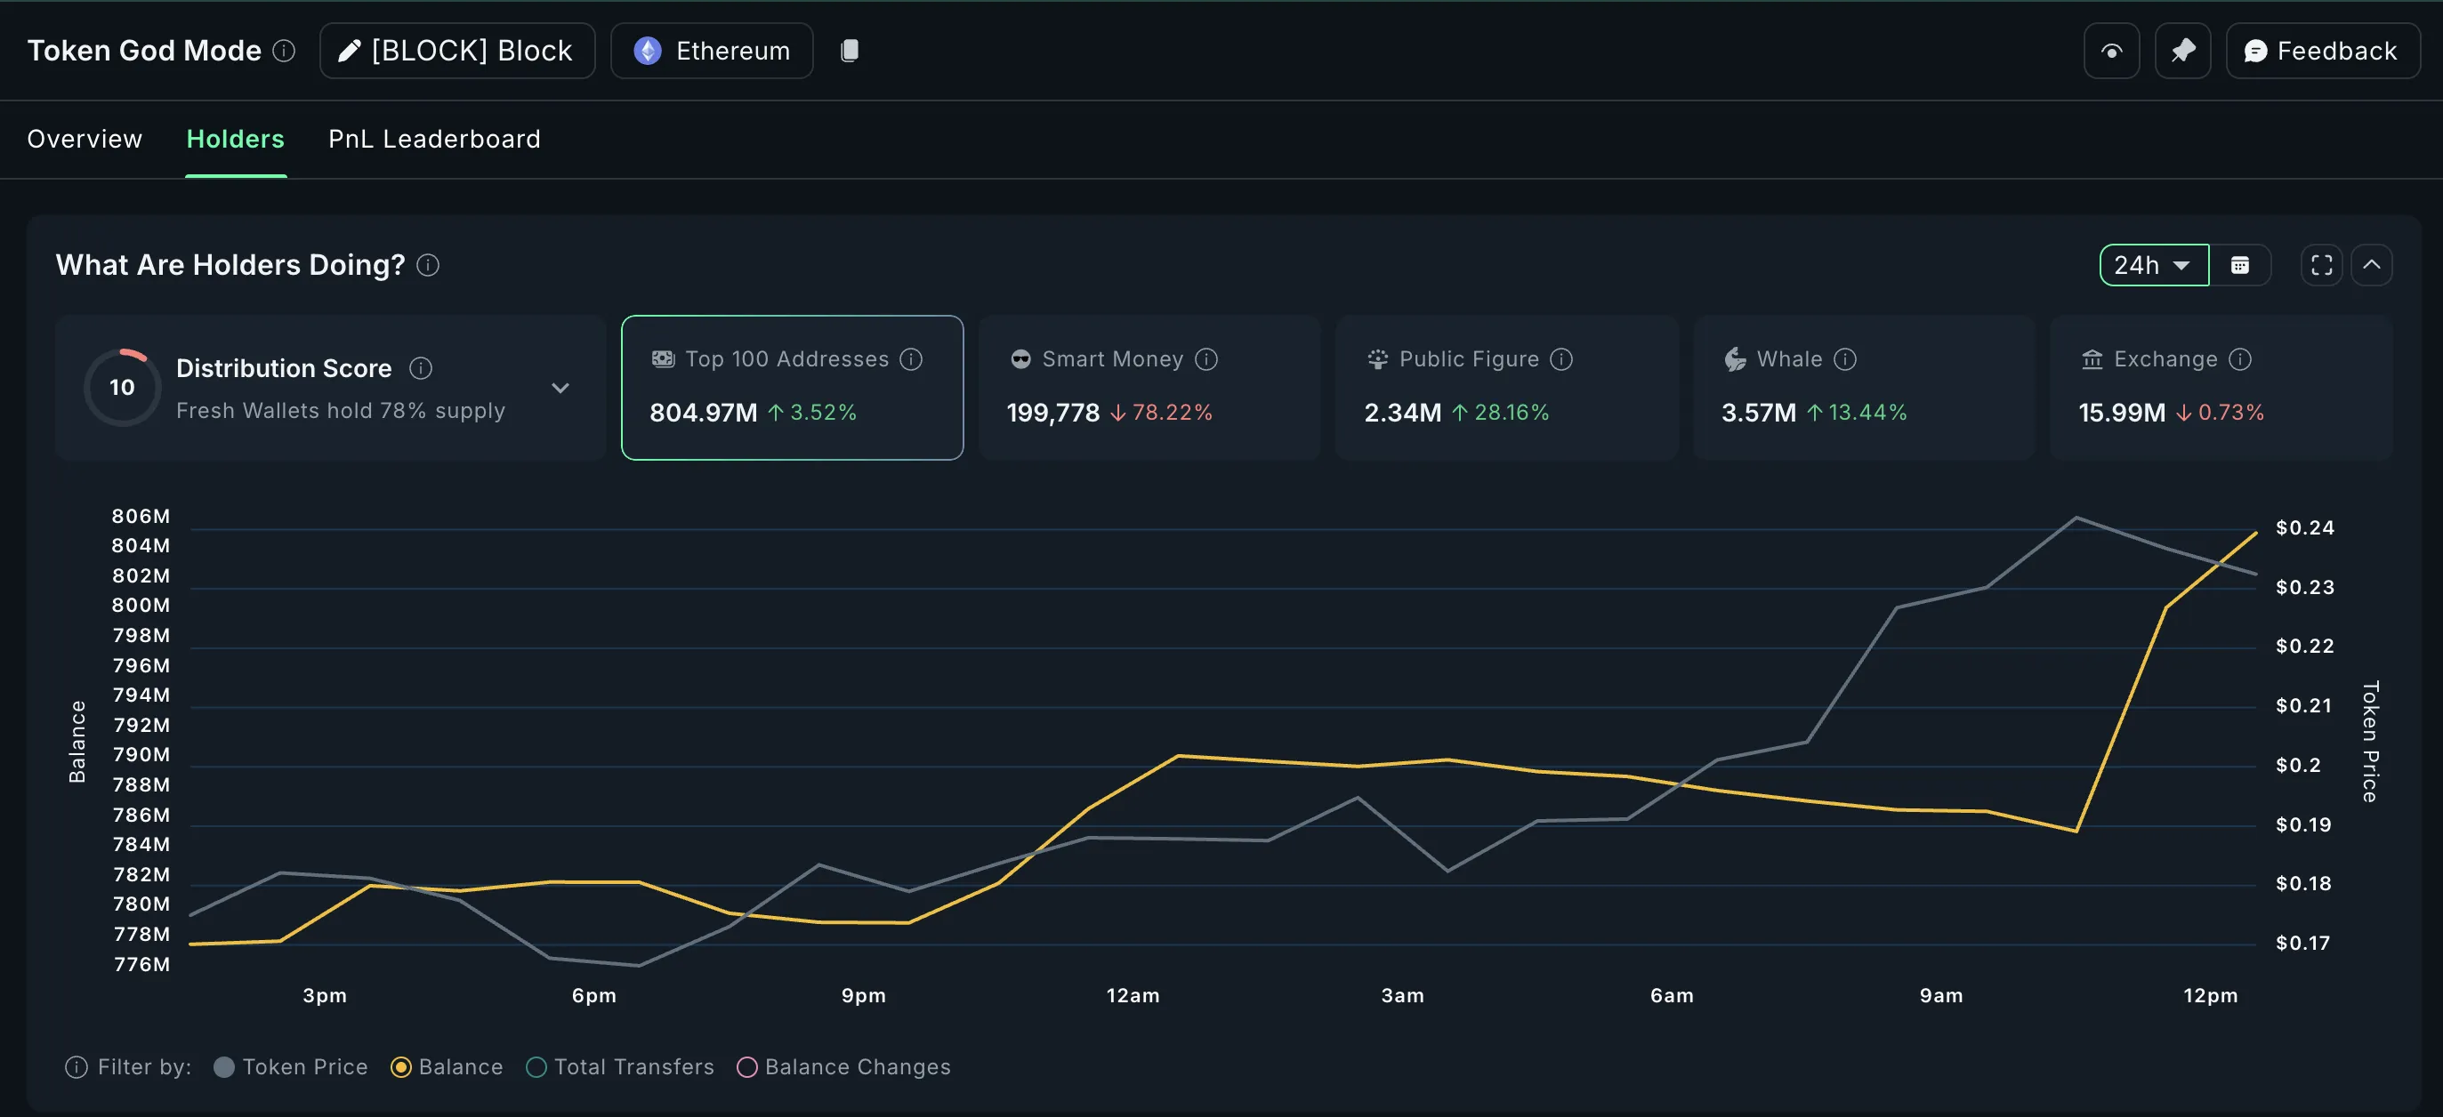The width and height of the screenshot is (2443, 1117).
Task: Select the Token Price filter radio button
Action: 224,1068
